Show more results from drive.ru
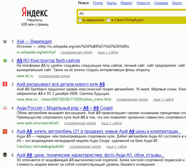186x167 pixels. point(163,100)
